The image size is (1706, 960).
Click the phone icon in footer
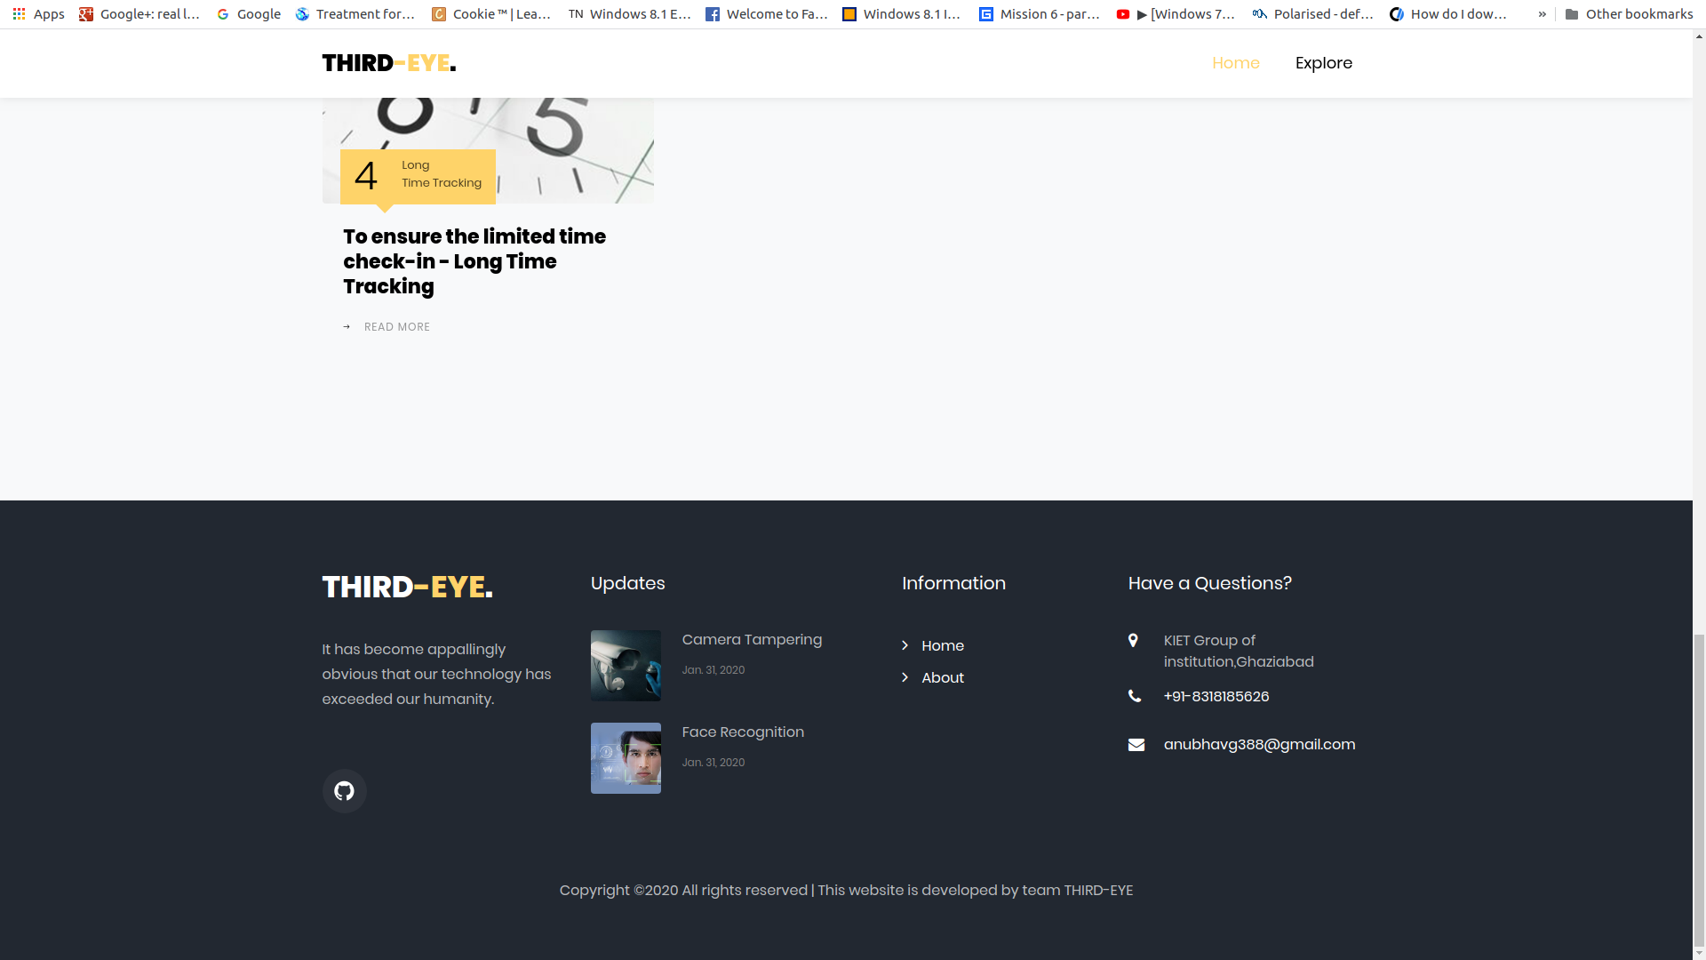click(1135, 696)
